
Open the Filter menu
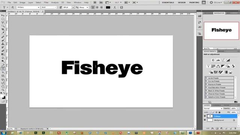point(46,3)
